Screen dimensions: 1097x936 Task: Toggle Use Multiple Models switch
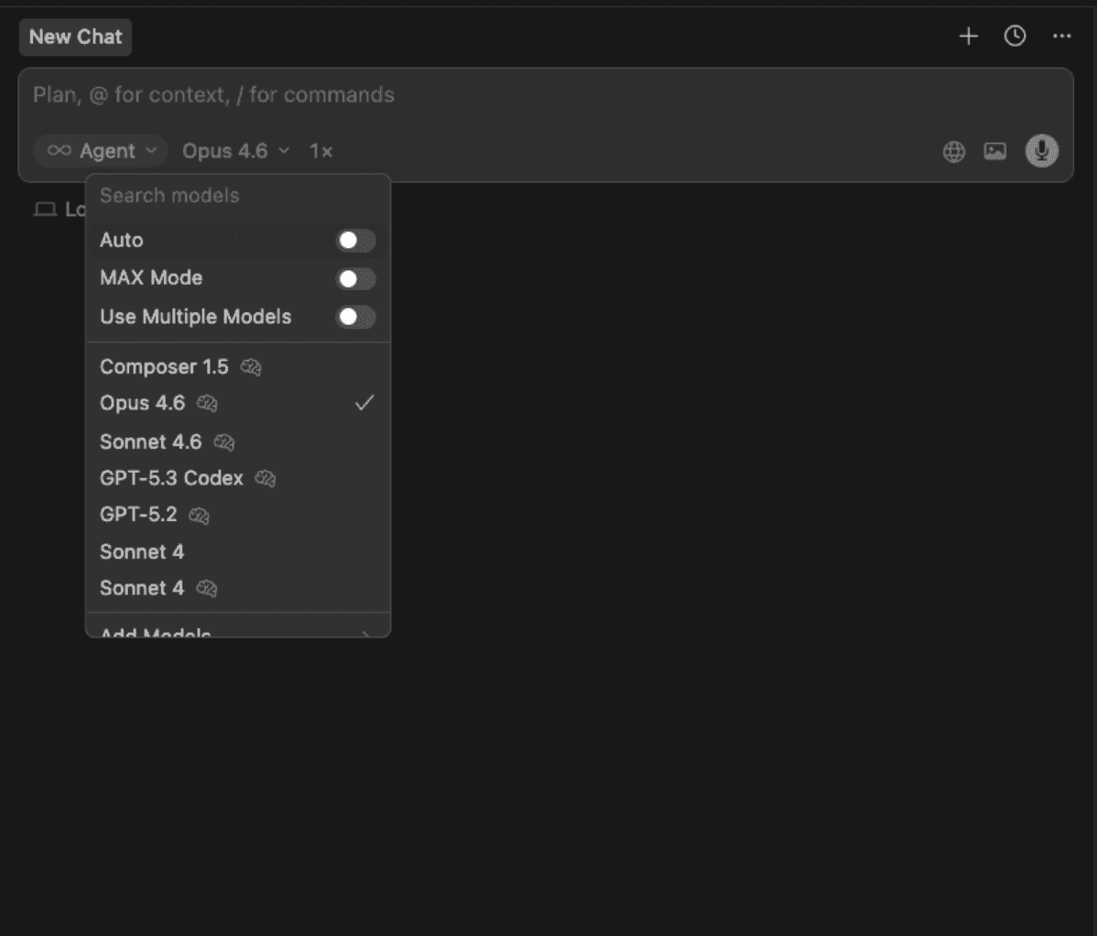(355, 318)
